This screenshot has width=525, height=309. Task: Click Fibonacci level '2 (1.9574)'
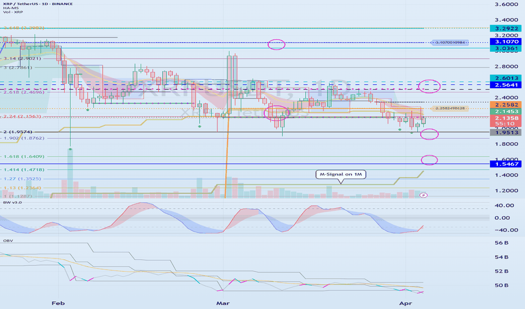pos(18,132)
